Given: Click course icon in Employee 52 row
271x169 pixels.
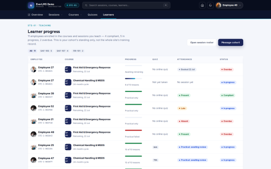Looking at the screenshot, I should pos(68,108).
